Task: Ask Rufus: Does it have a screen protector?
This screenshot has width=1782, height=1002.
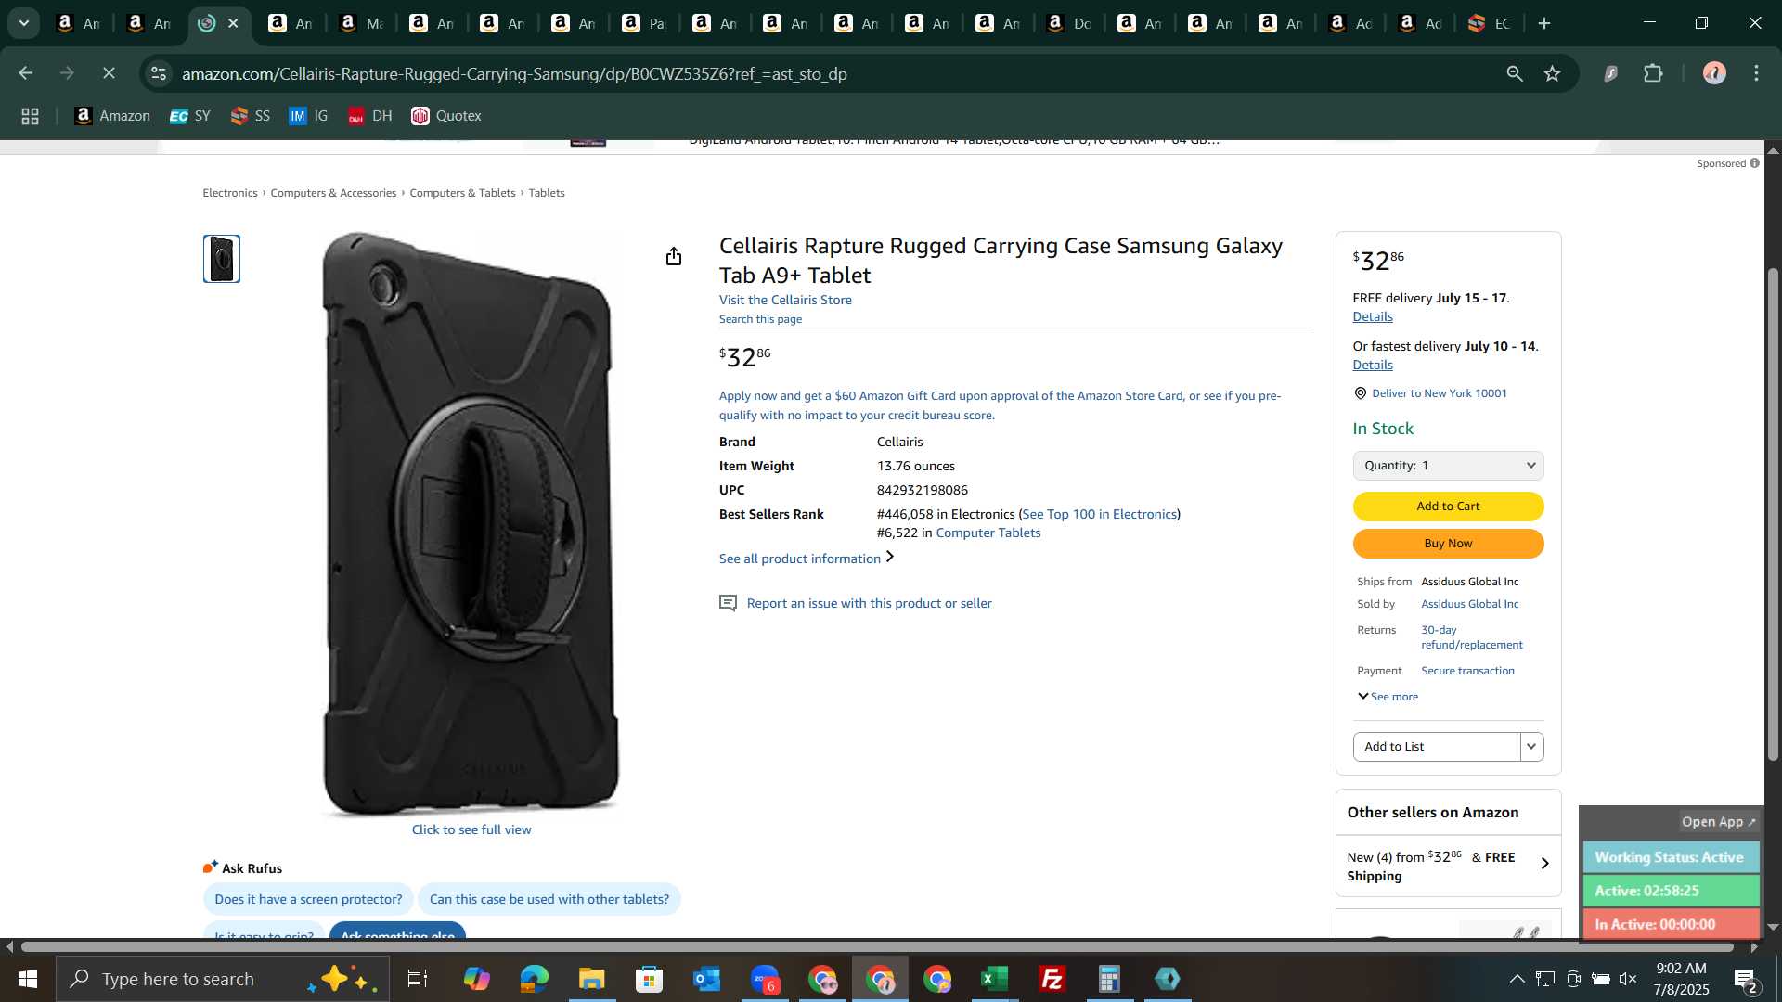Action: [308, 899]
